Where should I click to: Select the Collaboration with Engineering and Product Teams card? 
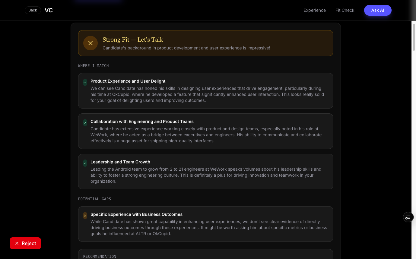[x=206, y=131]
